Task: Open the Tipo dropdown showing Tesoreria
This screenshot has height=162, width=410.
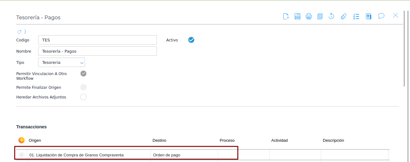Action: tap(62, 62)
